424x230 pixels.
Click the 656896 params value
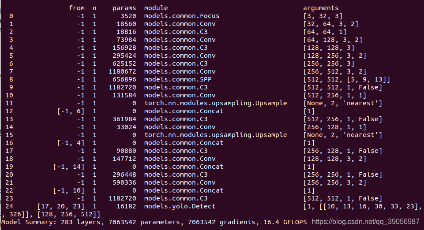(x=124, y=79)
